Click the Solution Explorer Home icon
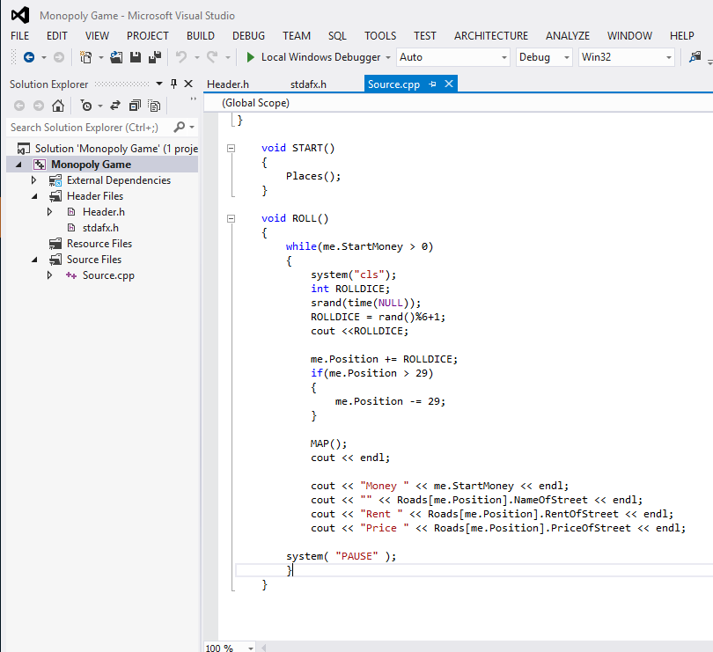 point(58,106)
